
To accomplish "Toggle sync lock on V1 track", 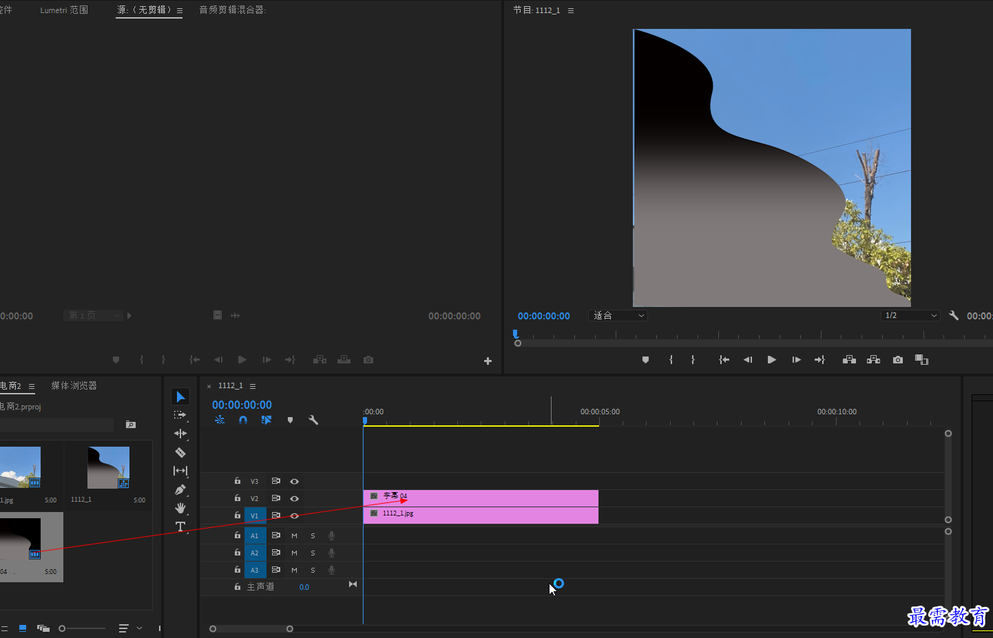I will tap(275, 515).
